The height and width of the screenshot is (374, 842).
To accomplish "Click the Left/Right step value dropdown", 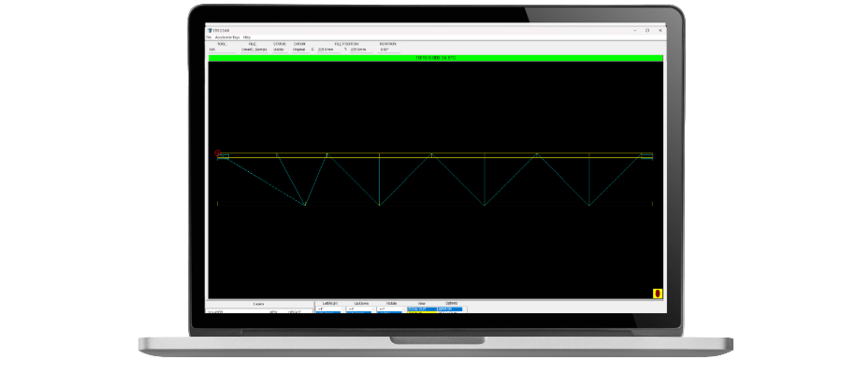I will (x=328, y=309).
